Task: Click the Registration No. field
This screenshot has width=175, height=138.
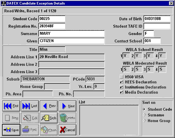Action: point(52,26)
